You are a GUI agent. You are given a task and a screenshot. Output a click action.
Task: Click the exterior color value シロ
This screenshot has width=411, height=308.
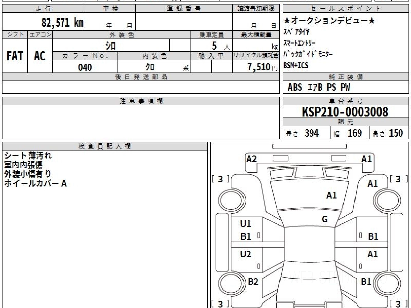coord(110,46)
